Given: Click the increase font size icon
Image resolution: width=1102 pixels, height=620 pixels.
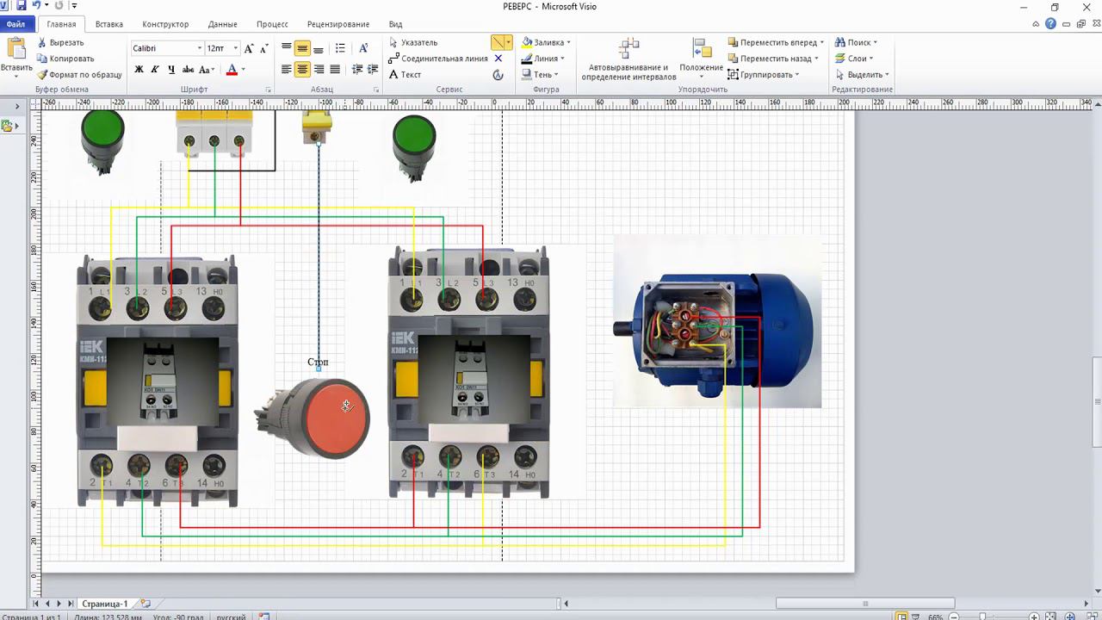Looking at the screenshot, I should (x=249, y=48).
